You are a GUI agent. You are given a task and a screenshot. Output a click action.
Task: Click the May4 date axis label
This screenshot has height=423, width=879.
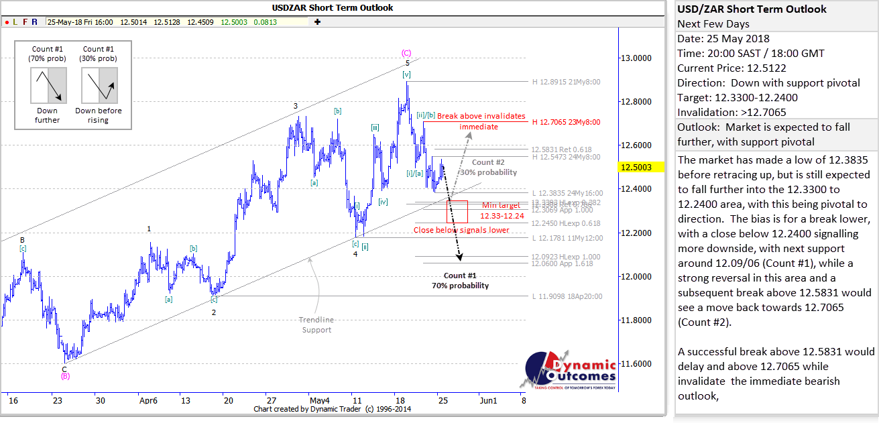[318, 400]
